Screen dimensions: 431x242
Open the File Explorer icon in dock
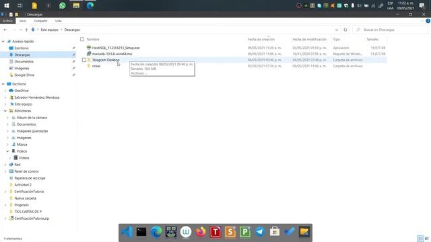click(x=304, y=232)
